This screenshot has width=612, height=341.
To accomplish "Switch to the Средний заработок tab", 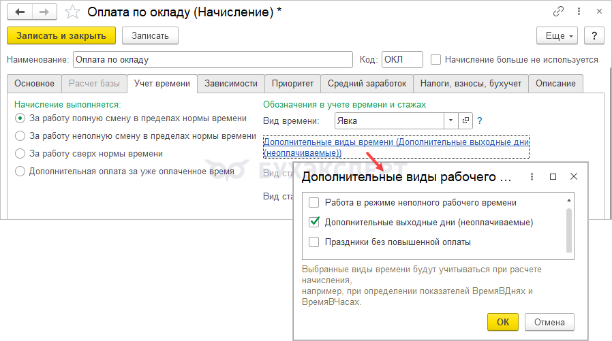I will pyautogui.click(x=367, y=84).
